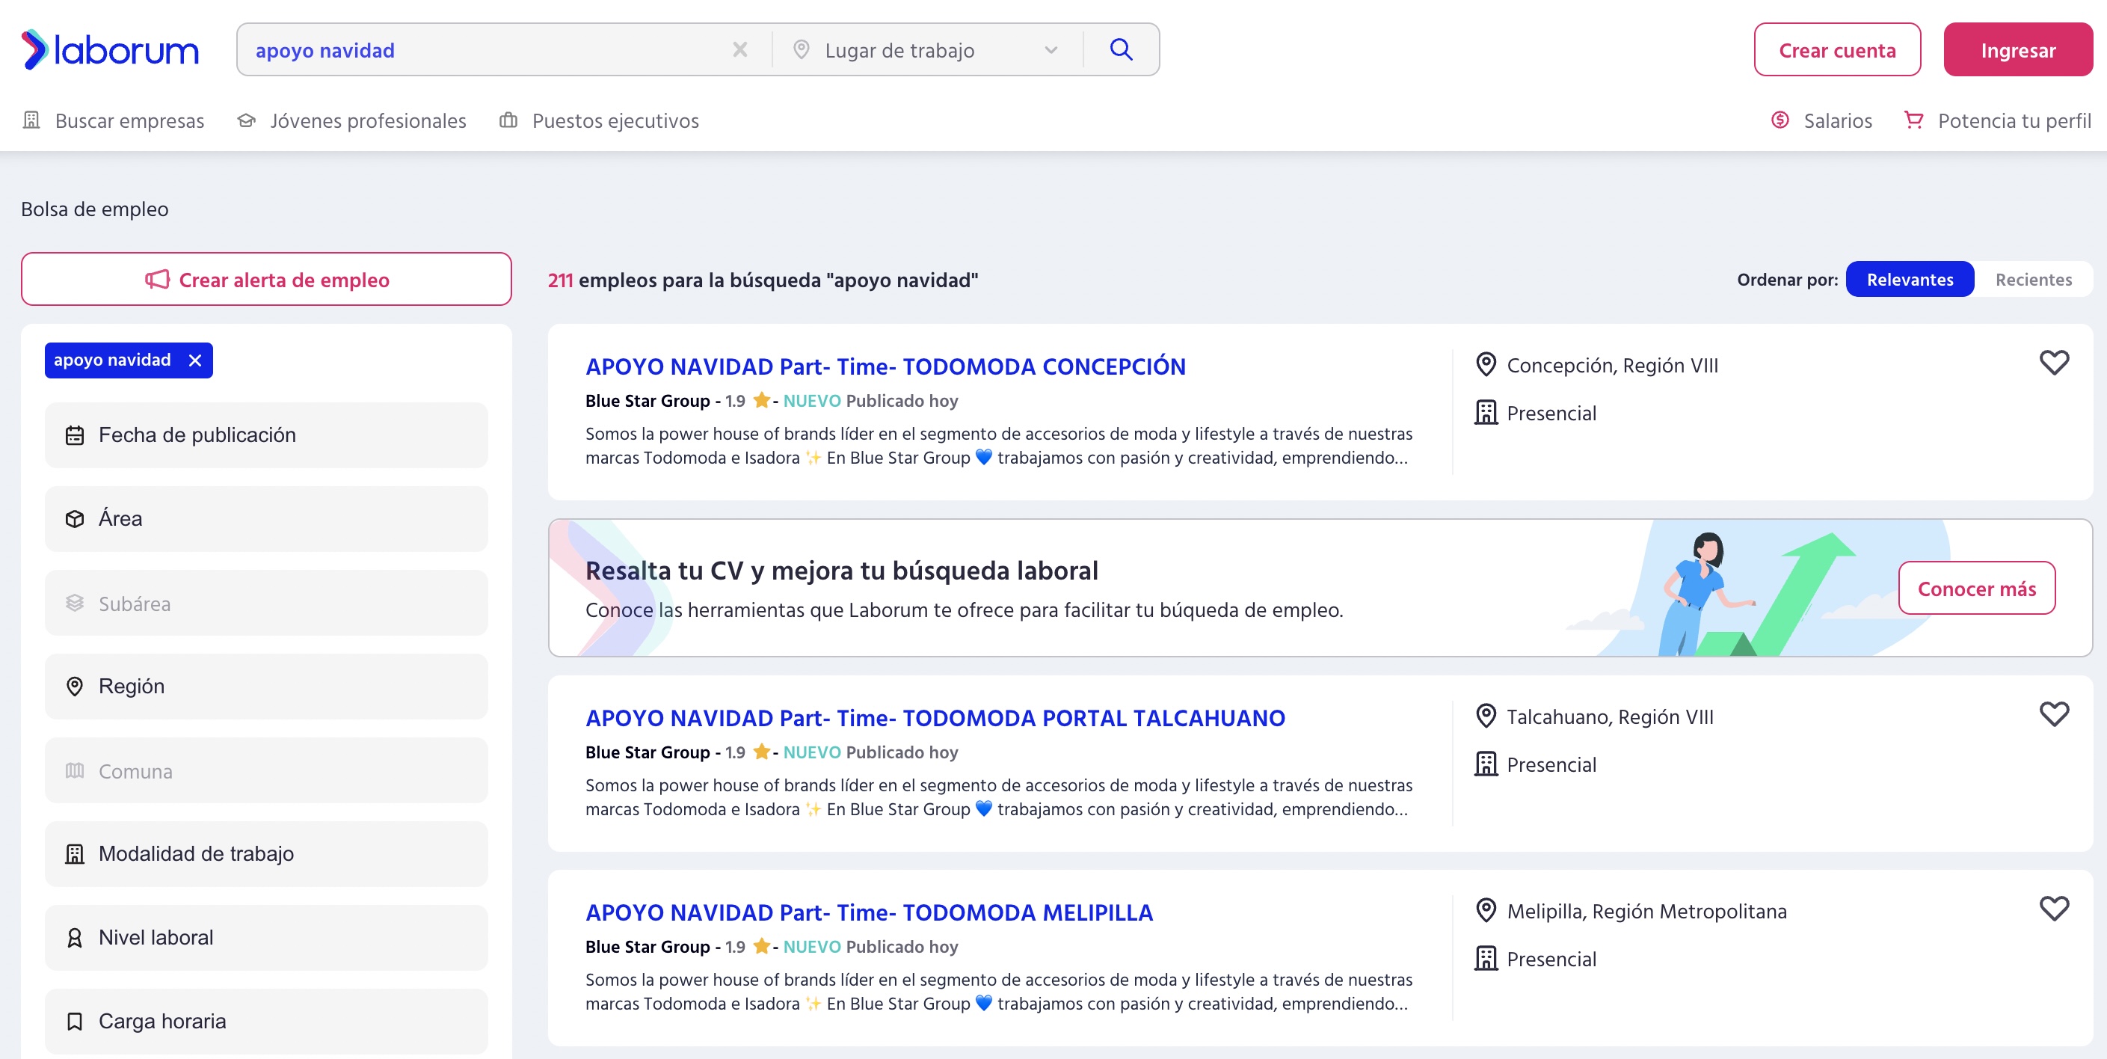This screenshot has height=1059, width=2107.
Task: Favorite the Melipilla job with the heart
Action: (x=2053, y=909)
